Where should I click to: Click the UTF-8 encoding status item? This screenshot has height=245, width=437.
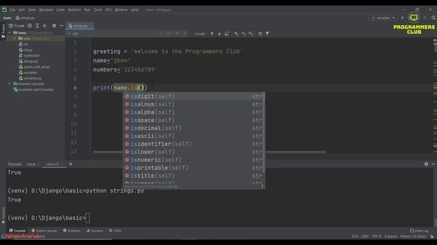[376, 236]
